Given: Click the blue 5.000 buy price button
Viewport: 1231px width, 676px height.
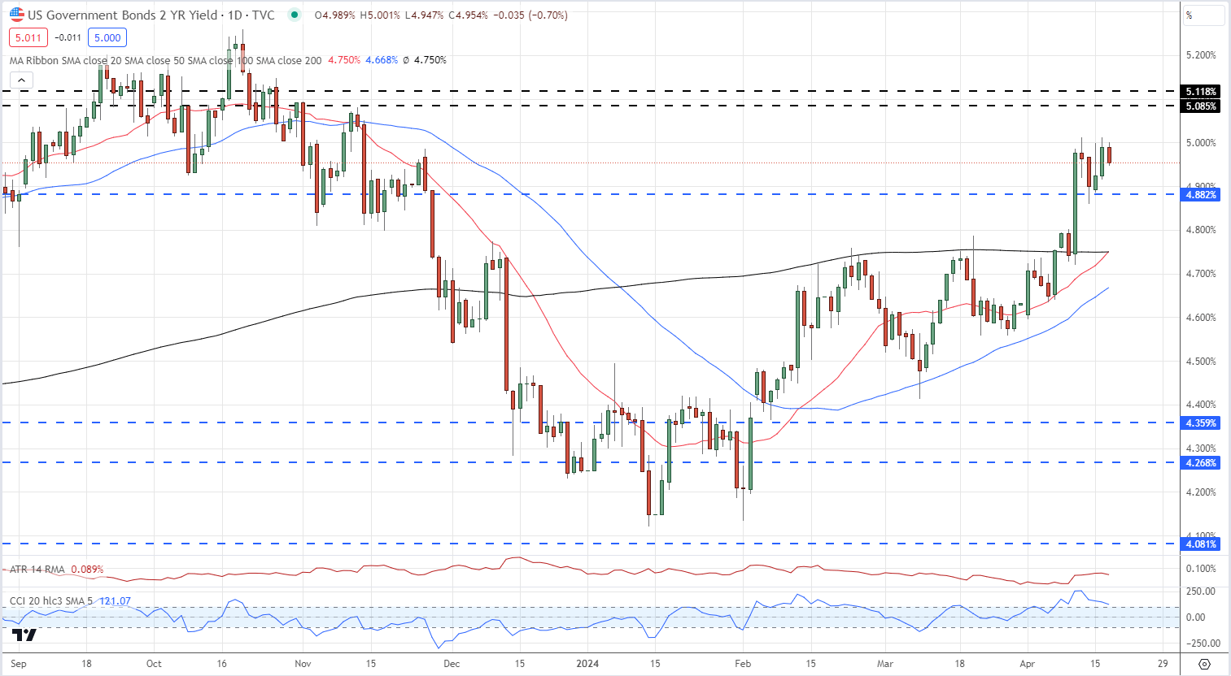Looking at the screenshot, I should (107, 37).
